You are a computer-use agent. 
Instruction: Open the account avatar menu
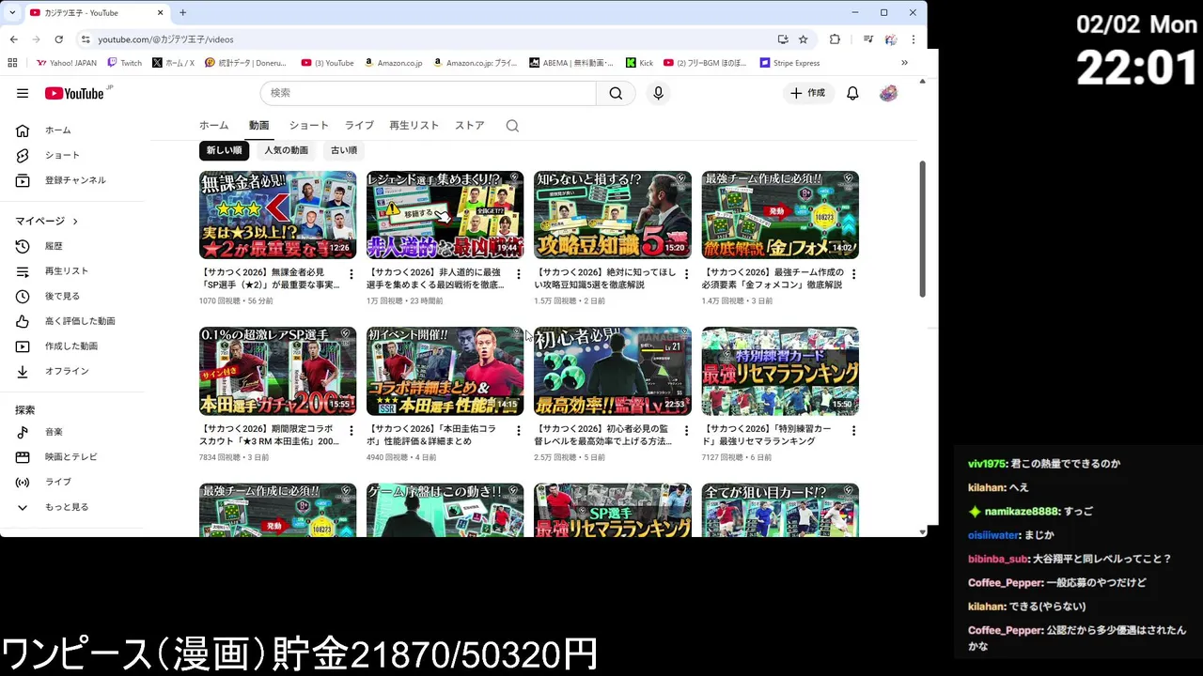point(888,93)
